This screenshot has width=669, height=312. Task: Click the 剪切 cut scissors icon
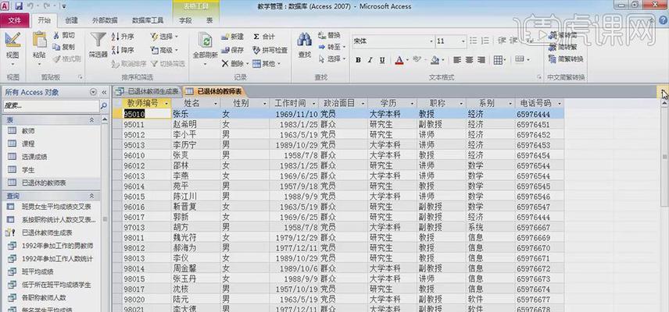pos(56,35)
